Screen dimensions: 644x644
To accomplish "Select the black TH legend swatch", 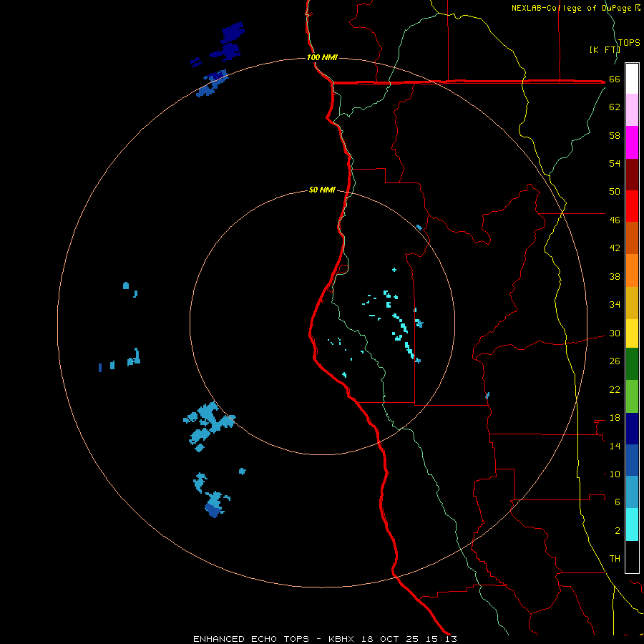I will (x=632, y=557).
